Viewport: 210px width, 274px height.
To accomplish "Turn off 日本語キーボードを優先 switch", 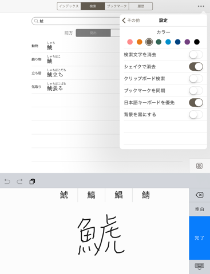I will click(196, 103).
